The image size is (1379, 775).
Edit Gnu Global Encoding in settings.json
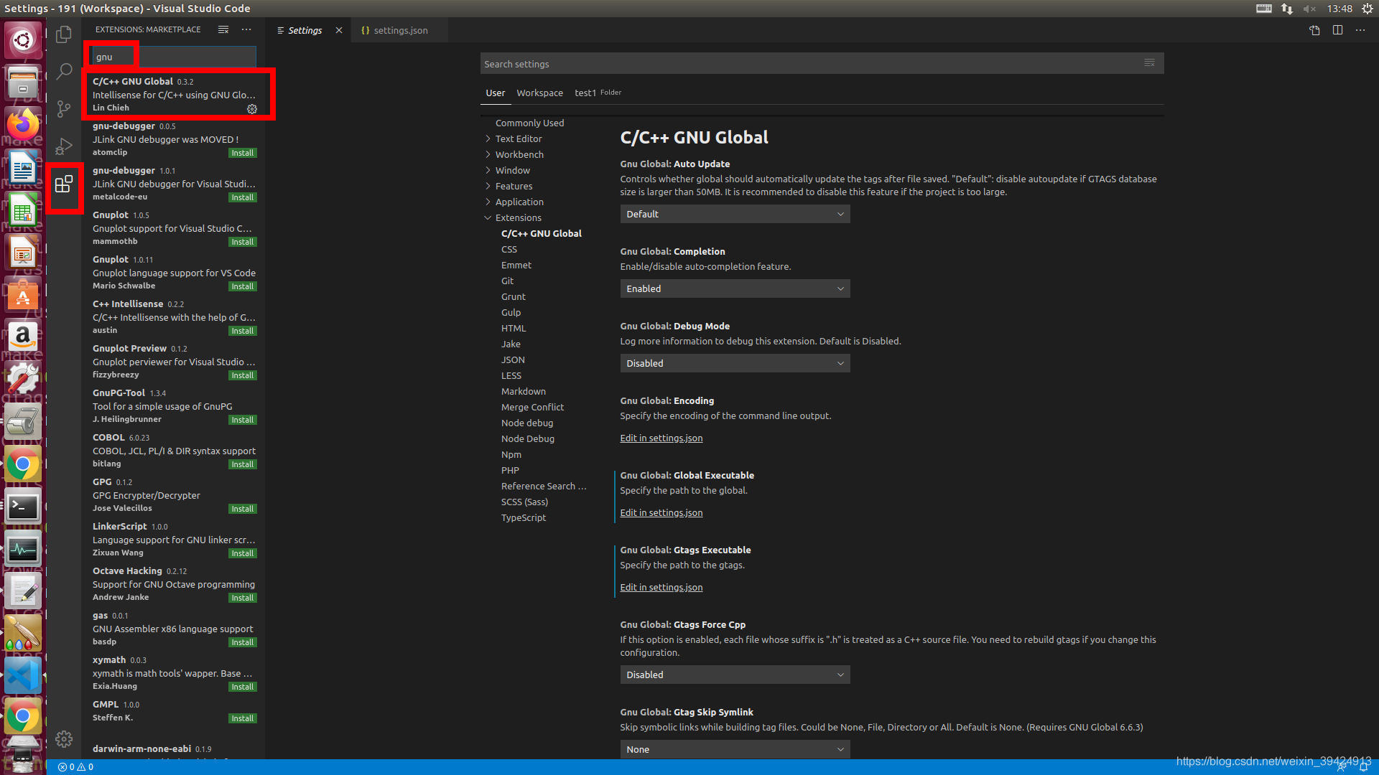pos(661,437)
